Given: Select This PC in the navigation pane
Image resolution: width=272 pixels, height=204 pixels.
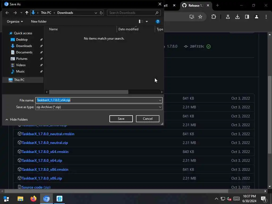Looking at the screenshot, I should click(19, 80).
